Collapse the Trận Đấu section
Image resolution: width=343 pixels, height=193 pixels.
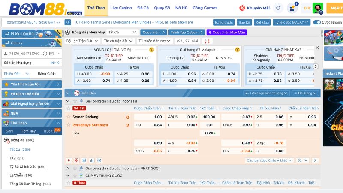tap(68, 93)
